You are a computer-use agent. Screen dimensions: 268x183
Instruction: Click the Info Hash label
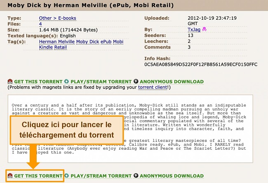(x=158, y=58)
